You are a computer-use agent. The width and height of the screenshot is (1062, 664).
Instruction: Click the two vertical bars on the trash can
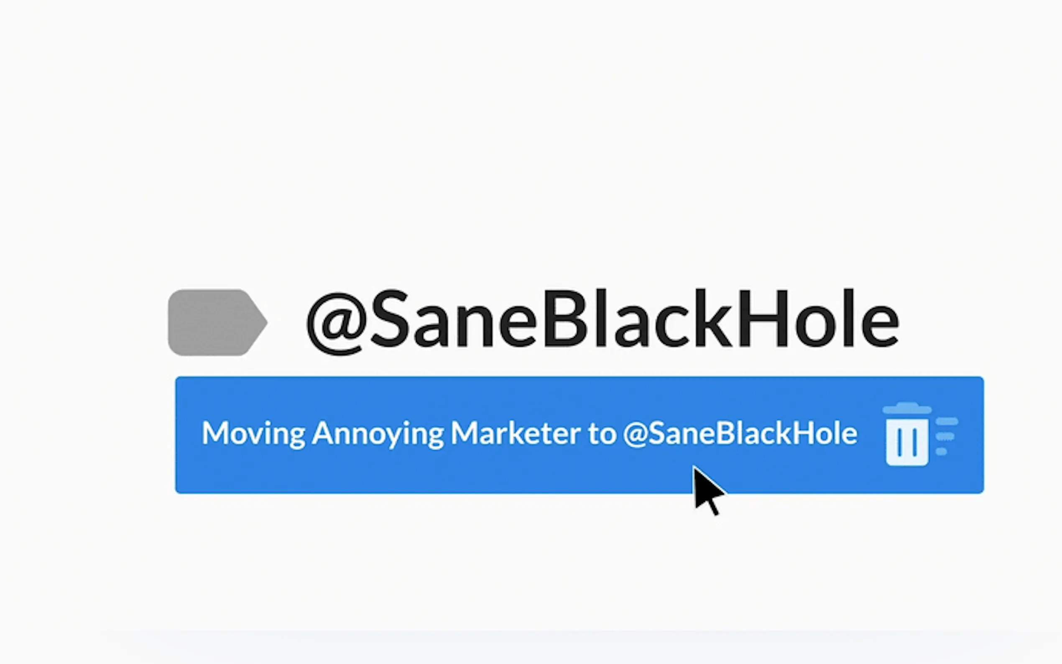906,442
